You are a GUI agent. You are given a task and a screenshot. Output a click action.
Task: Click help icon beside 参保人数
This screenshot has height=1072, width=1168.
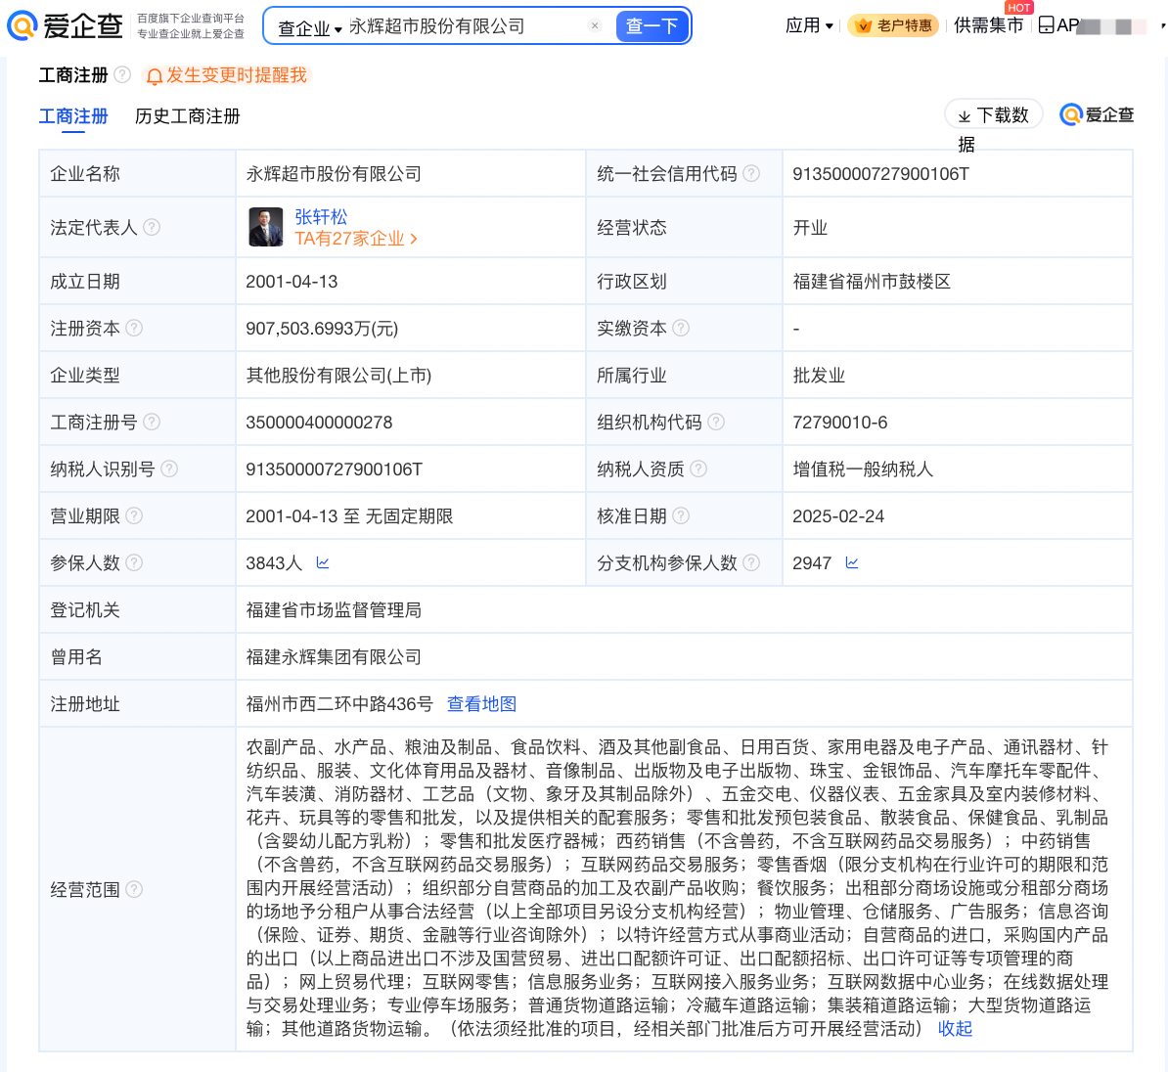[x=134, y=562]
